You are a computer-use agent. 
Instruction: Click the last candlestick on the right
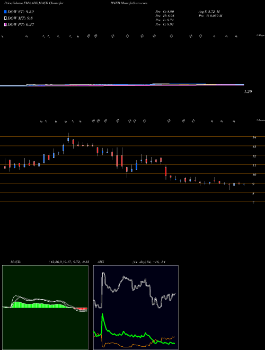[x=244, y=185]
